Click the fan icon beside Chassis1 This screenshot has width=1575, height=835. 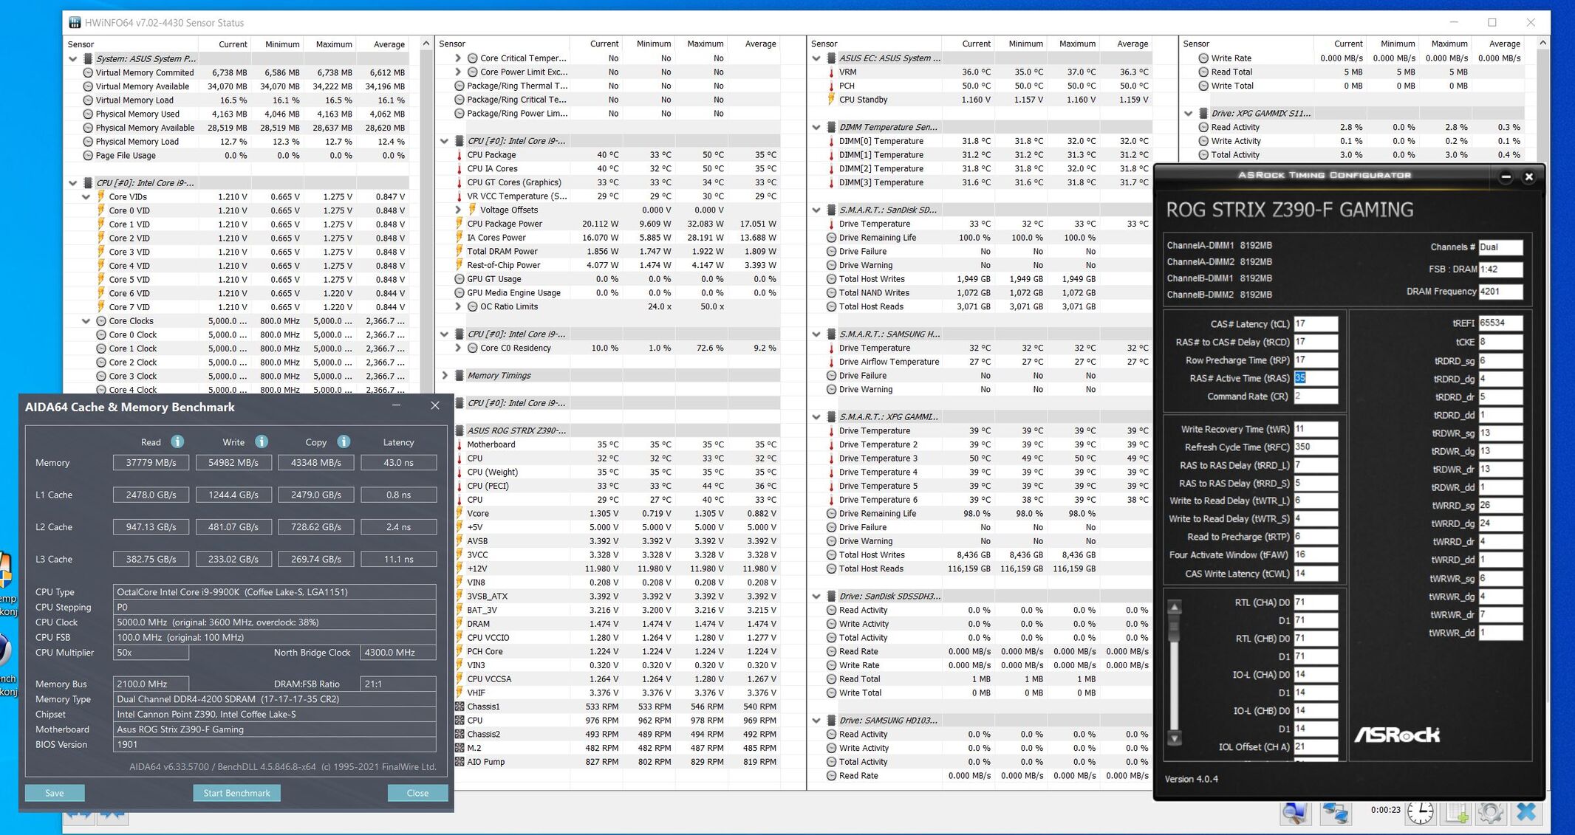point(459,707)
